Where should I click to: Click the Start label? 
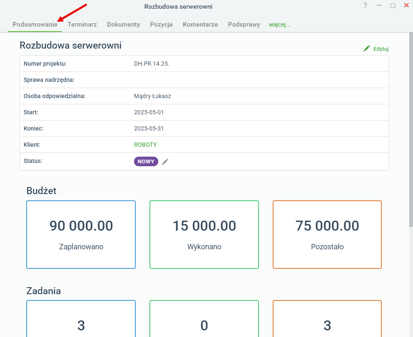coord(31,112)
